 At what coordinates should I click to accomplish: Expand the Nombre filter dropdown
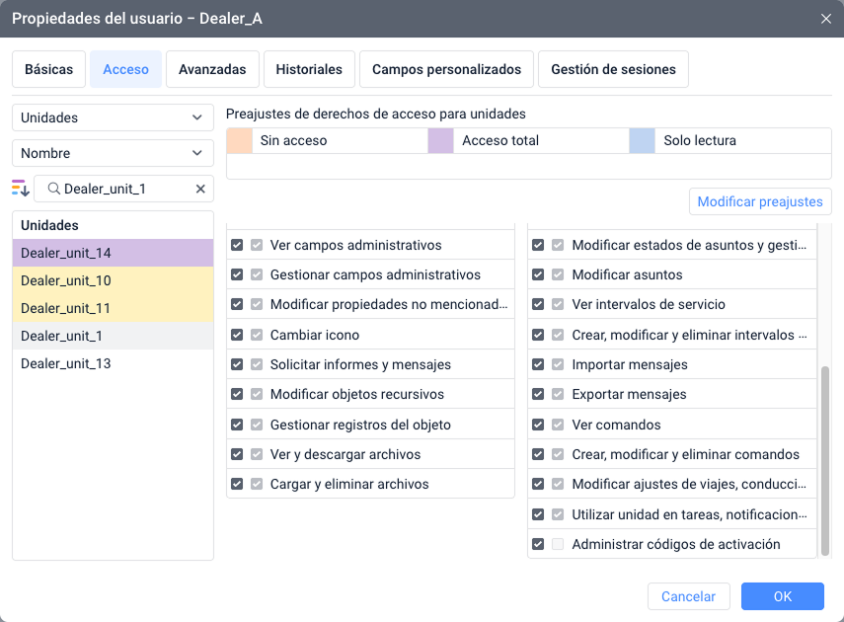(113, 153)
